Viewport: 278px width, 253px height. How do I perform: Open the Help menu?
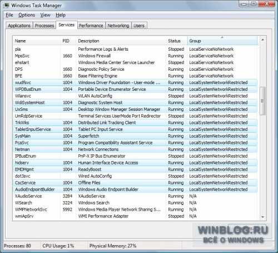coord(61,15)
